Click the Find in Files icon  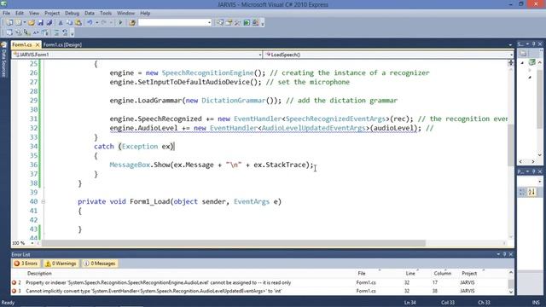click(x=132, y=23)
